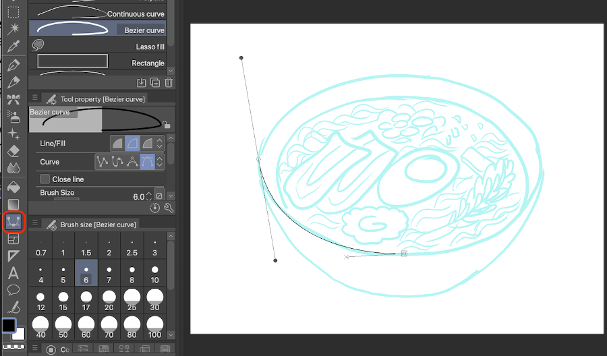Select the Pen tool
Image resolution: width=607 pixels, height=356 pixels.
point(13,65)
